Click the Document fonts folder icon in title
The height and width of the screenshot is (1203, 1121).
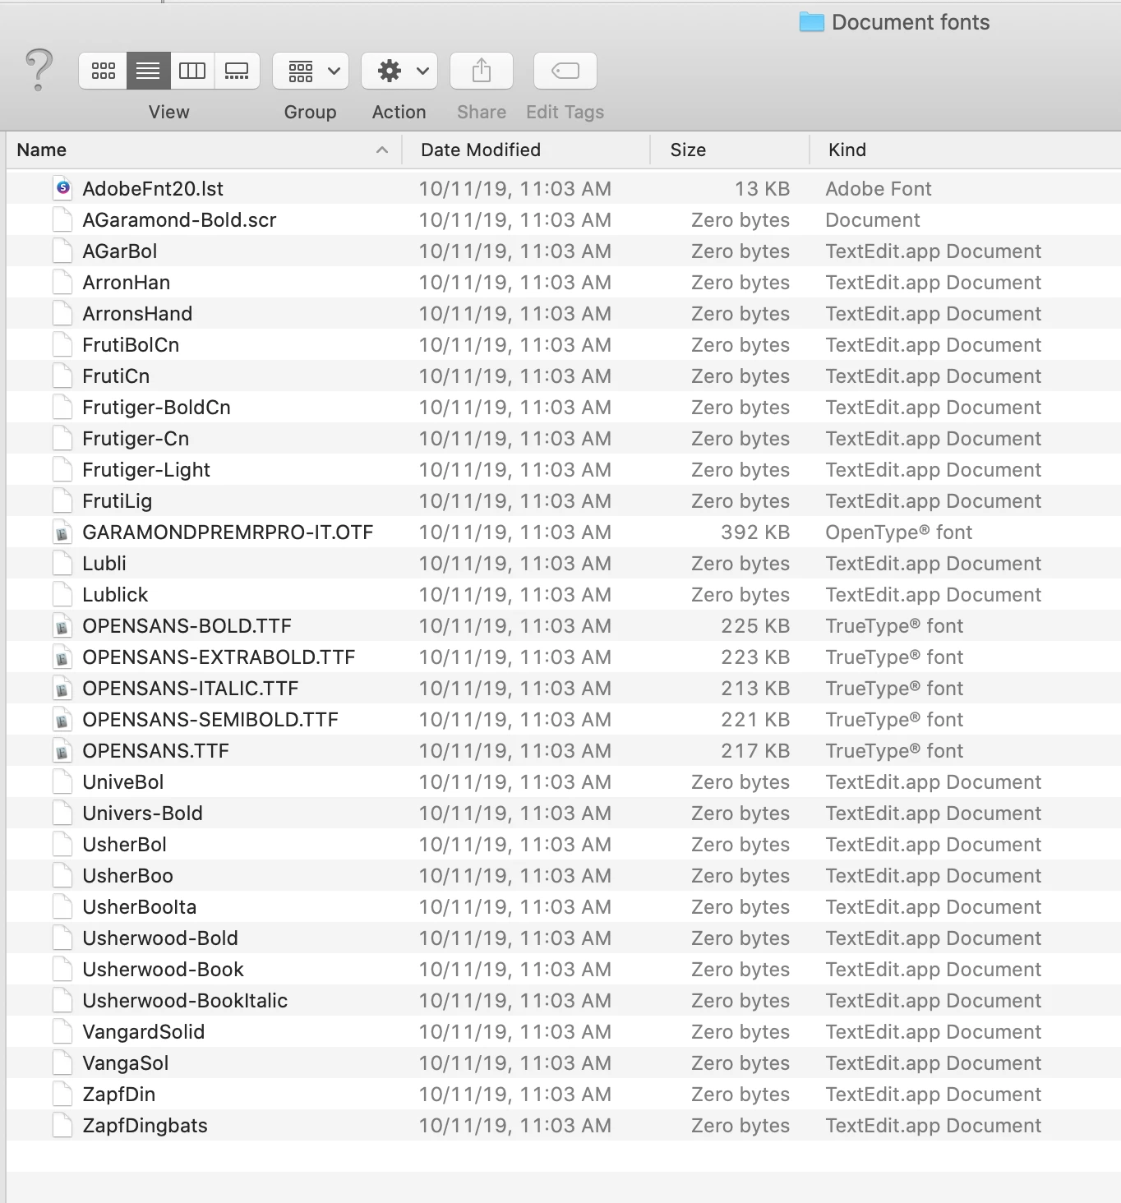click(x=812, y=22)
